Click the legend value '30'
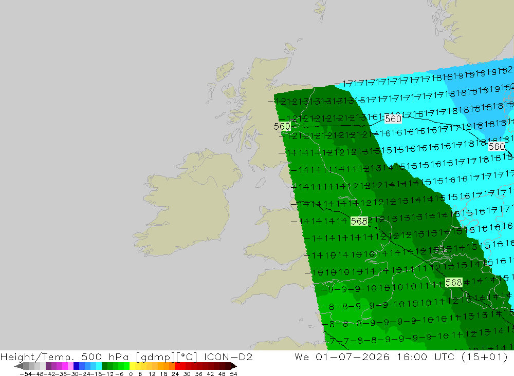The width and height of the screenshot is (514, 376). click(187, 374)
